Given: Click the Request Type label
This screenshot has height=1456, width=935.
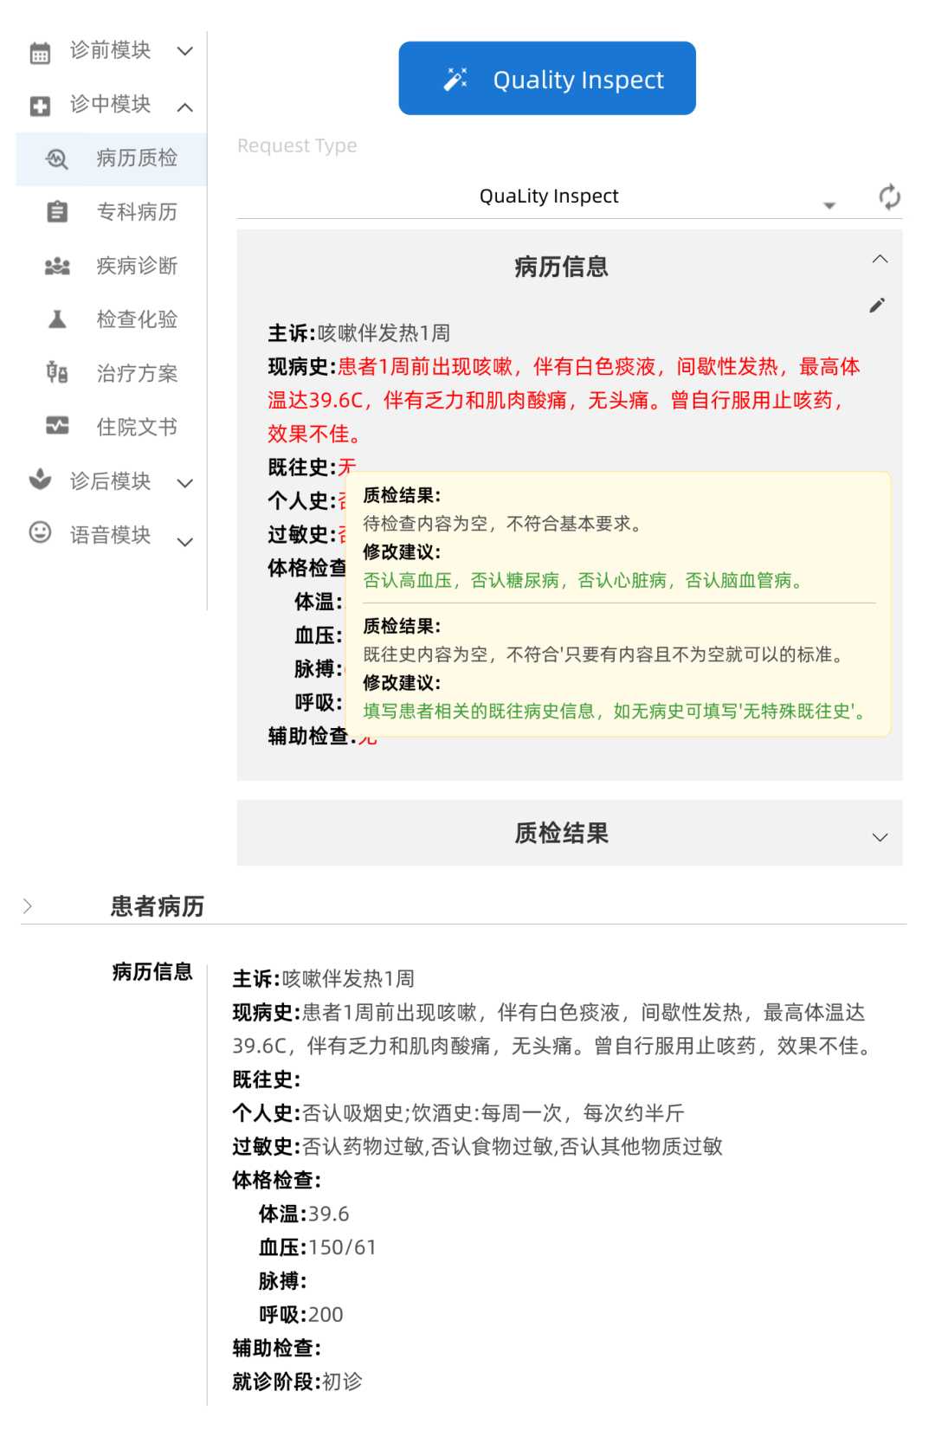Looking at the screenshot, I should pyautogui.click(x=297, y=145).
